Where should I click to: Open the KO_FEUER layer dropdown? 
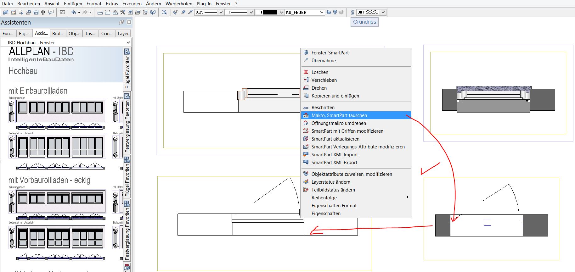point(321,12)
